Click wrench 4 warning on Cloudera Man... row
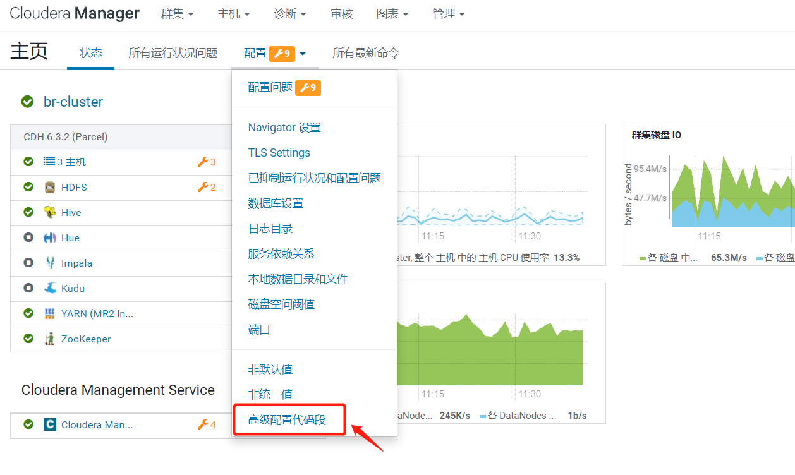Image resolution: width=795 pixels, height=475 pixels. (207, 425)
